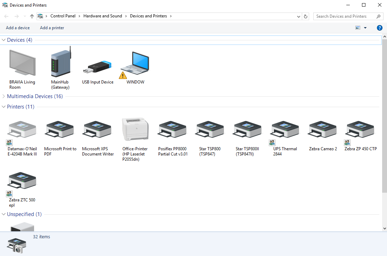Click the shared badge on UPS Thermal 2844
The image size is (387, 256).
point(272,143)
